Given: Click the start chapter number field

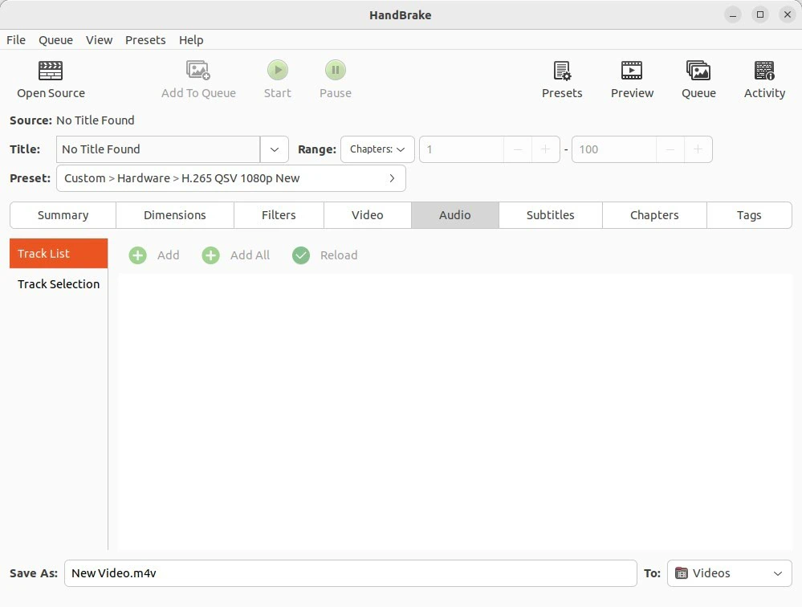Looking at the screenshot, I should click(462, 149).
